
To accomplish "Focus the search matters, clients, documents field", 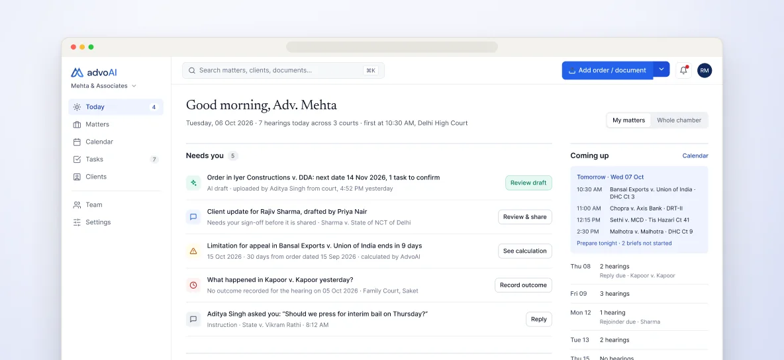I will [x=283, y=71].
